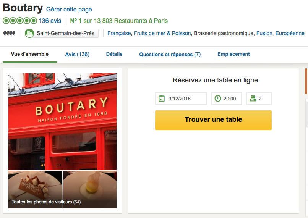Click the five green rating circles
The image size is (308, 218).
click(x=20, y=21)
